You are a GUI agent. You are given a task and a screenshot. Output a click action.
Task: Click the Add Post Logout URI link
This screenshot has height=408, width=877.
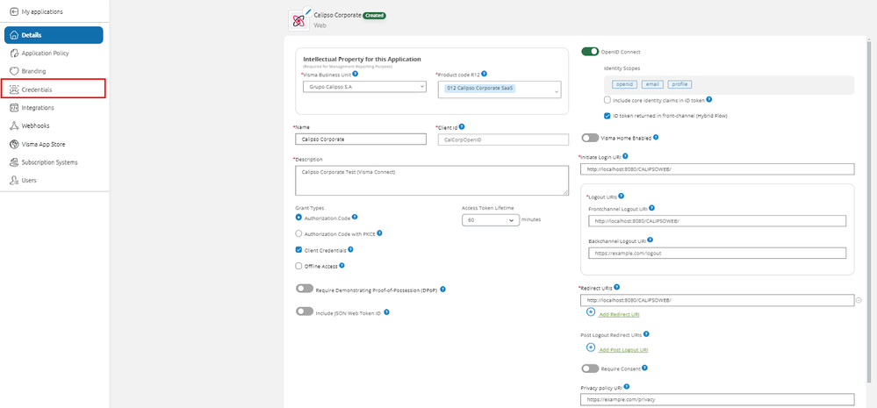[x=623, y=350]
